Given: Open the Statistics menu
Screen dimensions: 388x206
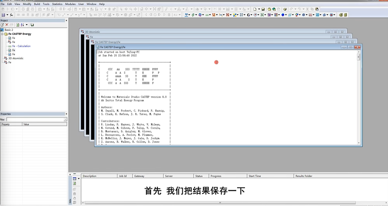Looking at the screenshot, I should pos(57,4).
